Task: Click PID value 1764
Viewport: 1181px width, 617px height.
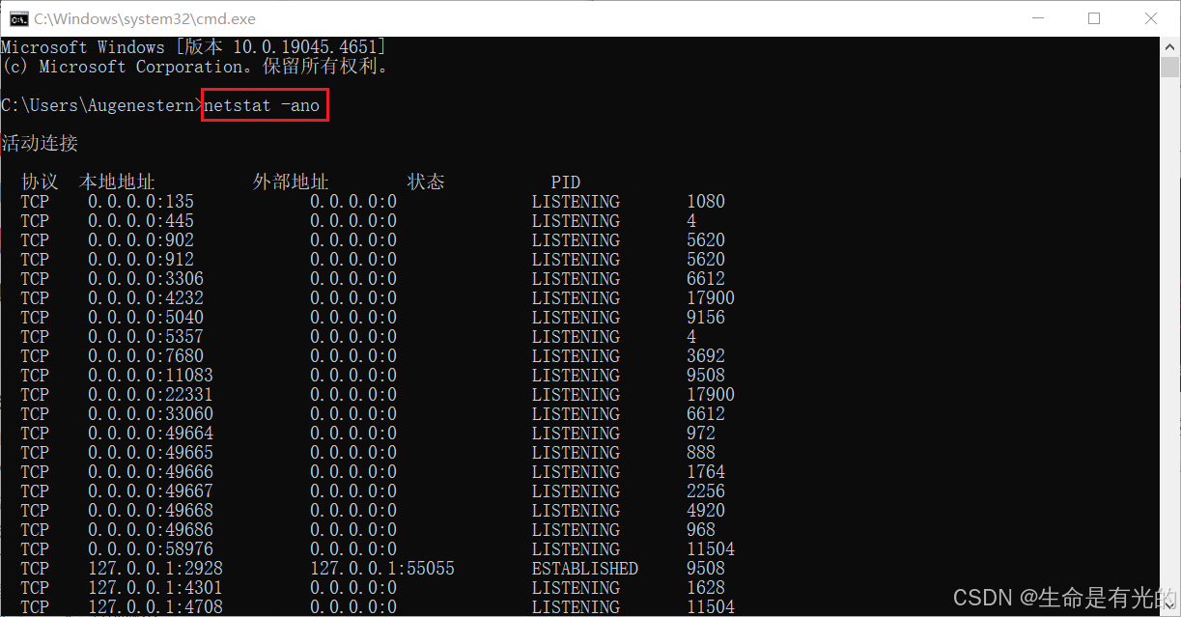Action: click(706, 472)
